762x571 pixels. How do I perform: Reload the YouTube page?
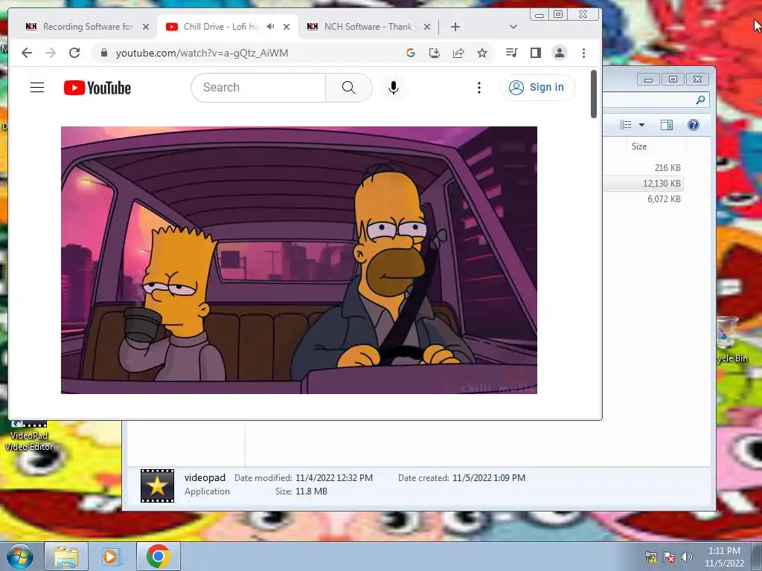tap(74, 53)
